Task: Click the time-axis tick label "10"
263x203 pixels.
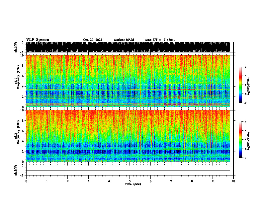Action: point(233,181)
